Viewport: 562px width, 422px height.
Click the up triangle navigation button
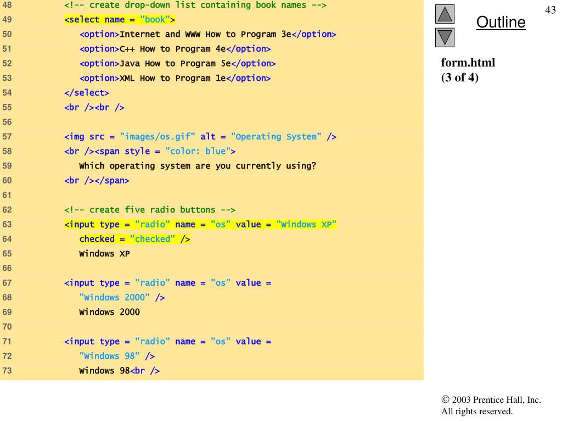click(445, 14)
